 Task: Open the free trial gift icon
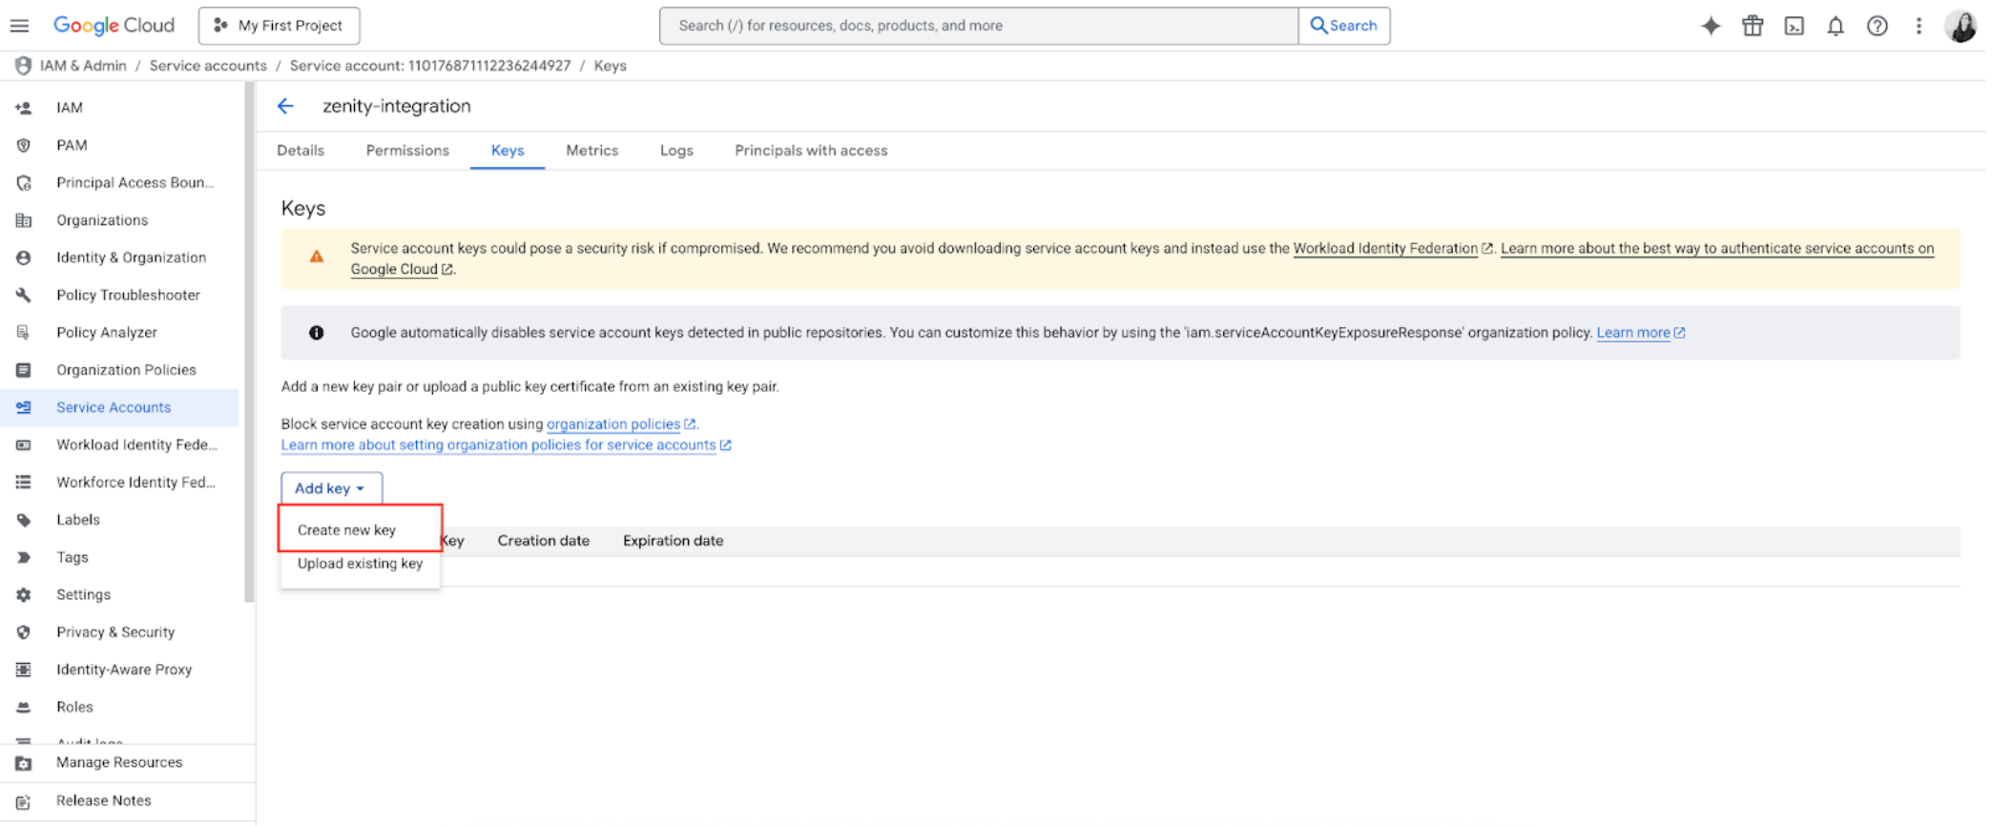point(1752,26)
